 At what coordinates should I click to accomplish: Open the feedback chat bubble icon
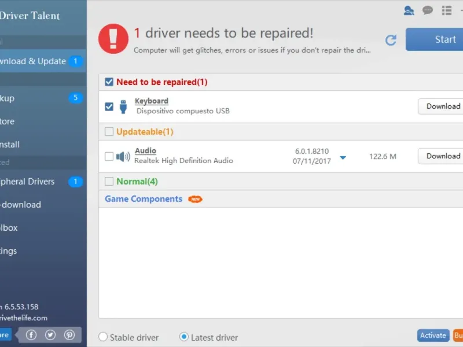tap(427, 10)
